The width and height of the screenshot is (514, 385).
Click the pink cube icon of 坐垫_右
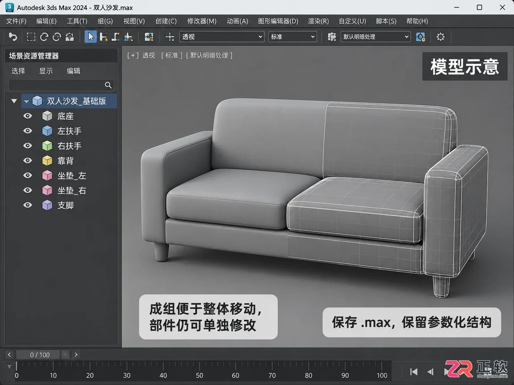click(47, 190)
